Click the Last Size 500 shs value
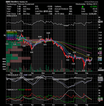 click(48, 11)
